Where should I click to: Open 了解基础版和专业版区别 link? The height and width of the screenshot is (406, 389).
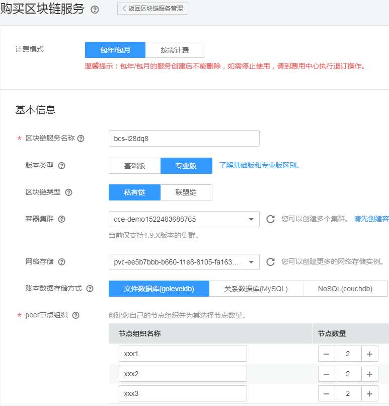[260, 165]
